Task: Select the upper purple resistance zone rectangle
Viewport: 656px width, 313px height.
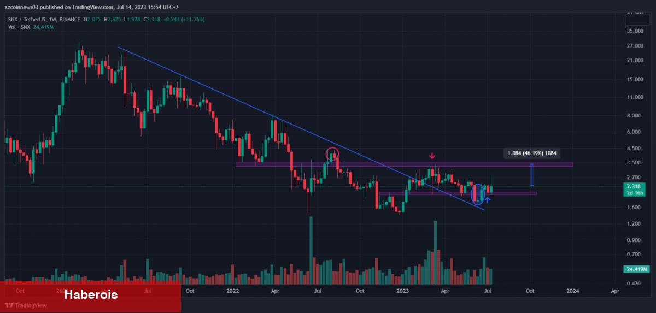Action: (x=404, y=164)
